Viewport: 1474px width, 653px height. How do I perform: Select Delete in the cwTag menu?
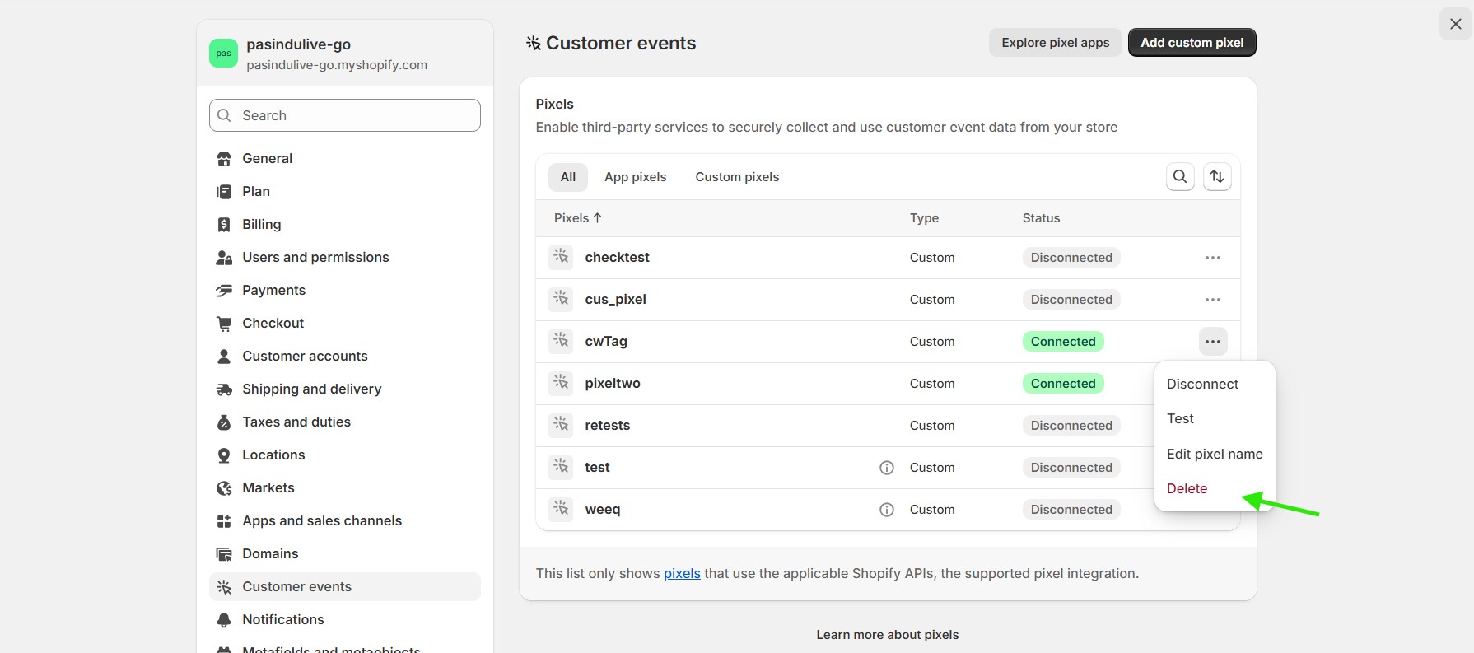(1187, 488)
